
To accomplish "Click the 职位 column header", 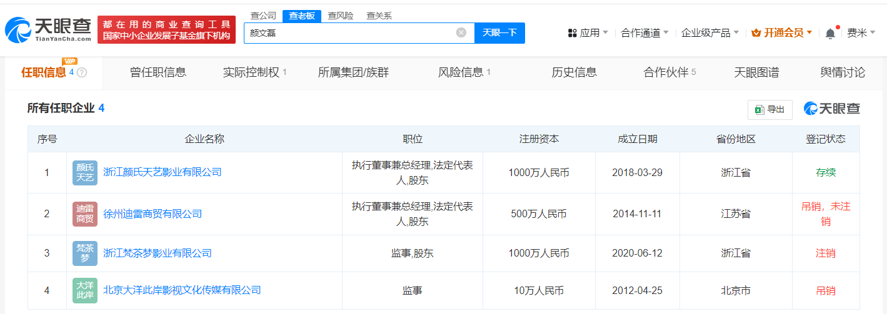I will point(413,139).
